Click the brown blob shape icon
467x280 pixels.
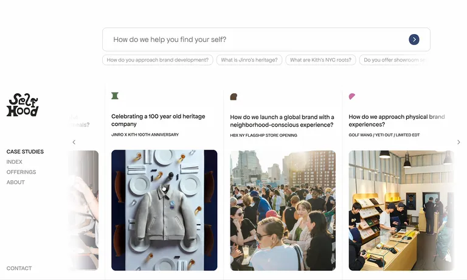tap(233, 97)
